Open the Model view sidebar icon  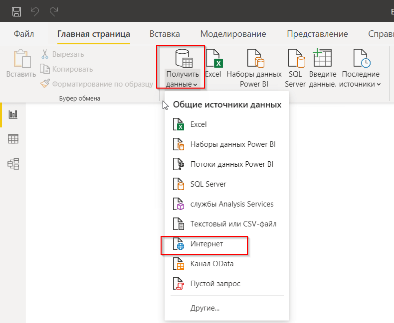(13, 164)
